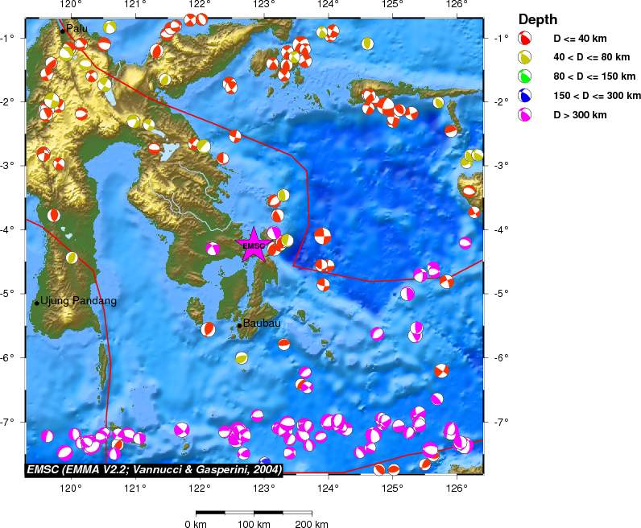Viewport: 641px width, 528px height.
Task: Click the EMSC EMMA V2.2 credit banner
Action: (x=154, y=469)
